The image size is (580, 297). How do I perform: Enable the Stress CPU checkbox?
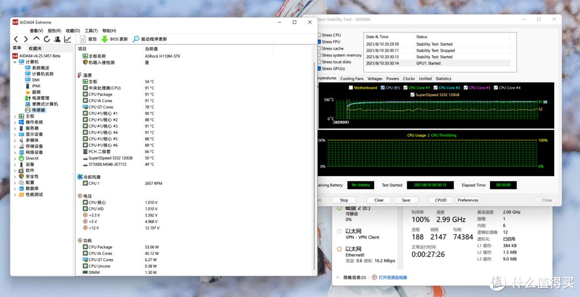click(319, 35)
